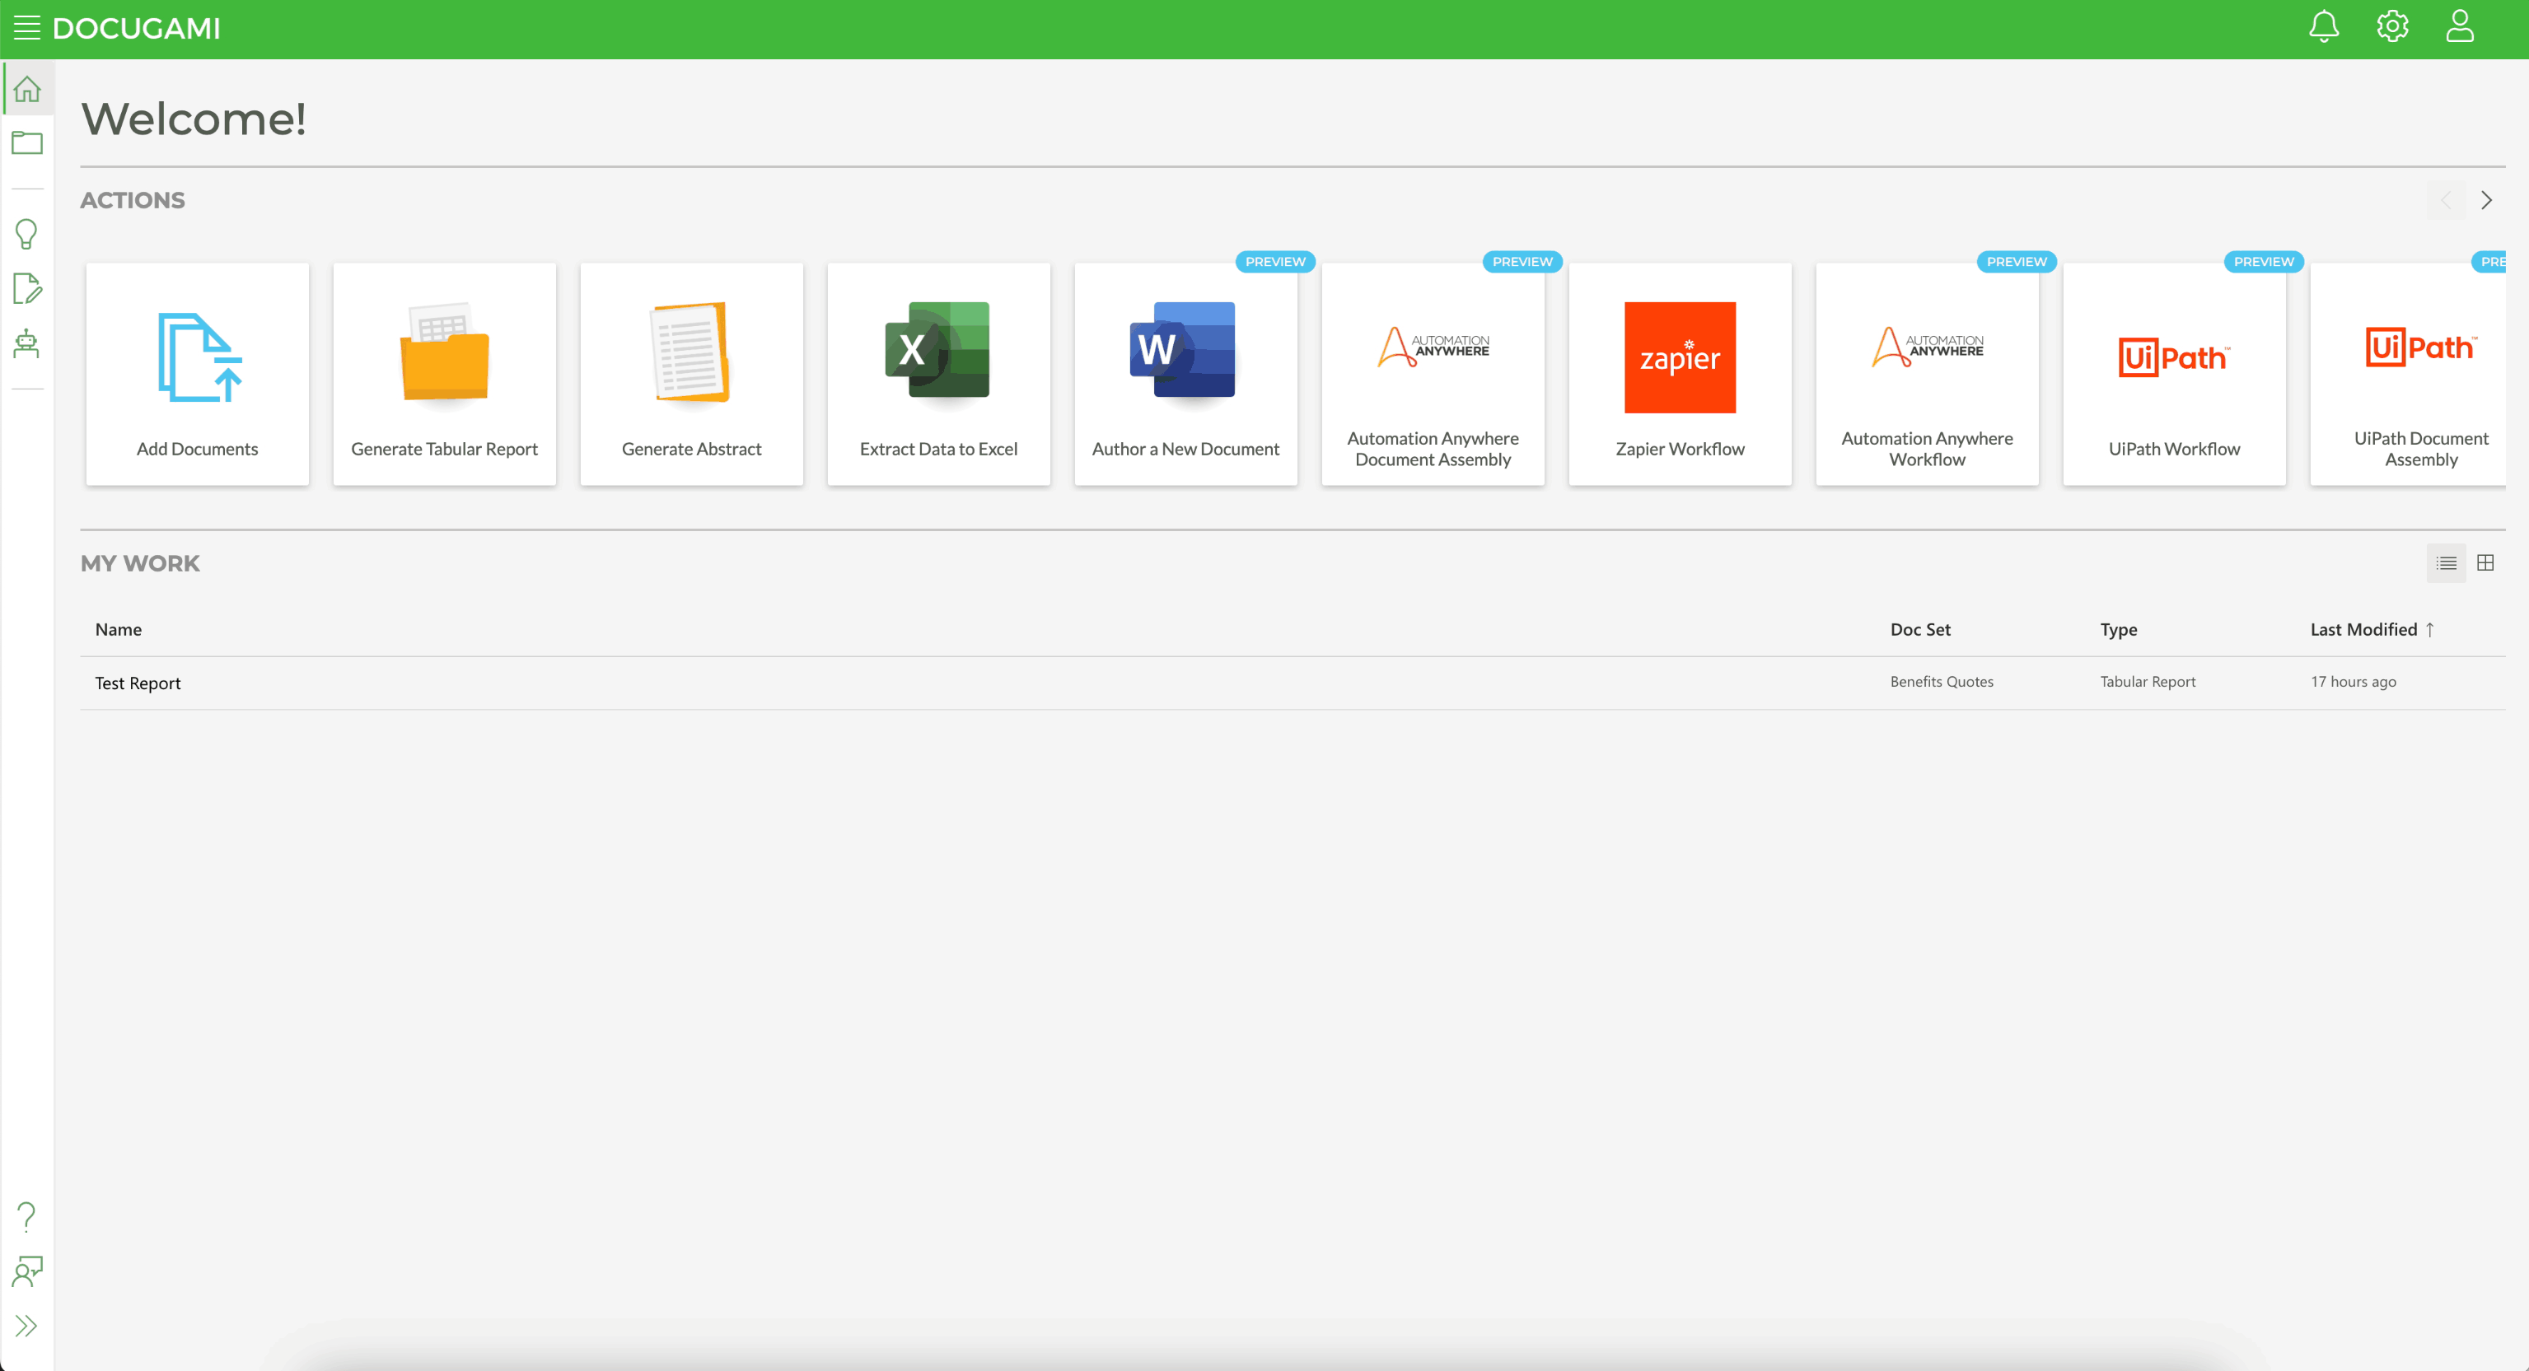This screenshot has height=1371, width=2529.
Task: Open the Test Report row
Action: pyautogui.click(x=138, y=682)
